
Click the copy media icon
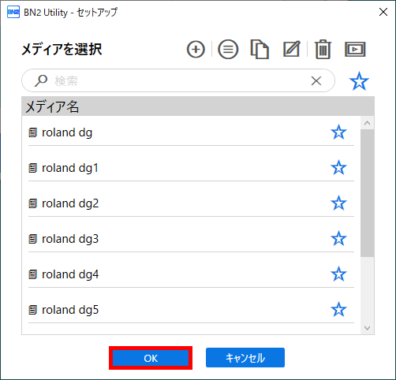click(260, 49)
